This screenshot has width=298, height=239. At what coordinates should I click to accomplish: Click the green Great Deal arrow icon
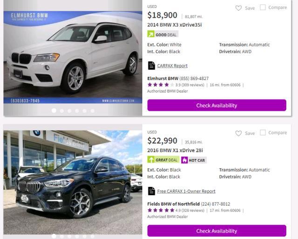(x=151, y=160)
